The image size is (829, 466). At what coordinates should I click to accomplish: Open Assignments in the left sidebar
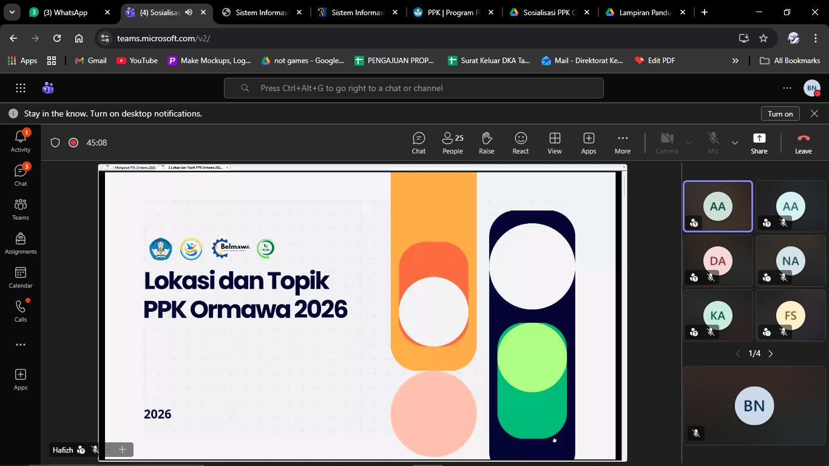pyautogui.click(x=21, y=243)
